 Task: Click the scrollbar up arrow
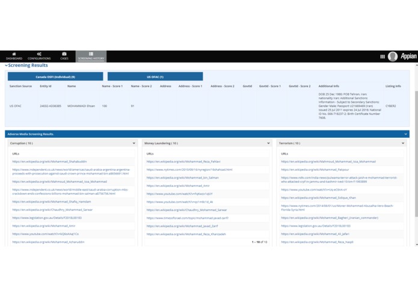coord(416,64)
